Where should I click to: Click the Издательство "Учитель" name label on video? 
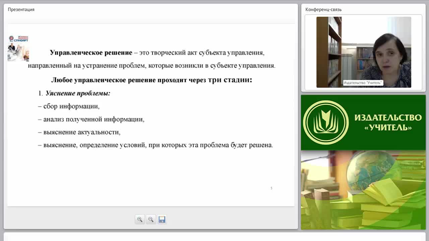[363, 83]
